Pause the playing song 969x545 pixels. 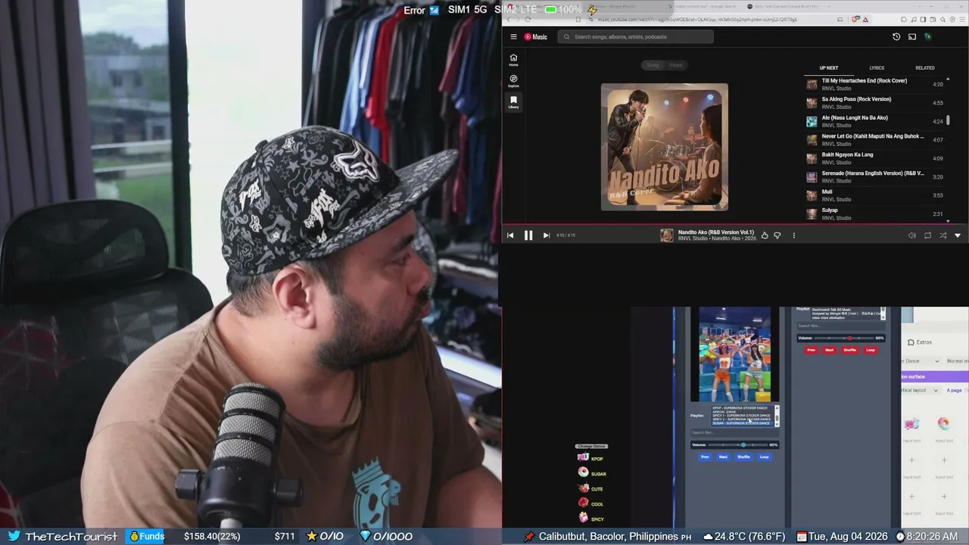coord(528,235)
